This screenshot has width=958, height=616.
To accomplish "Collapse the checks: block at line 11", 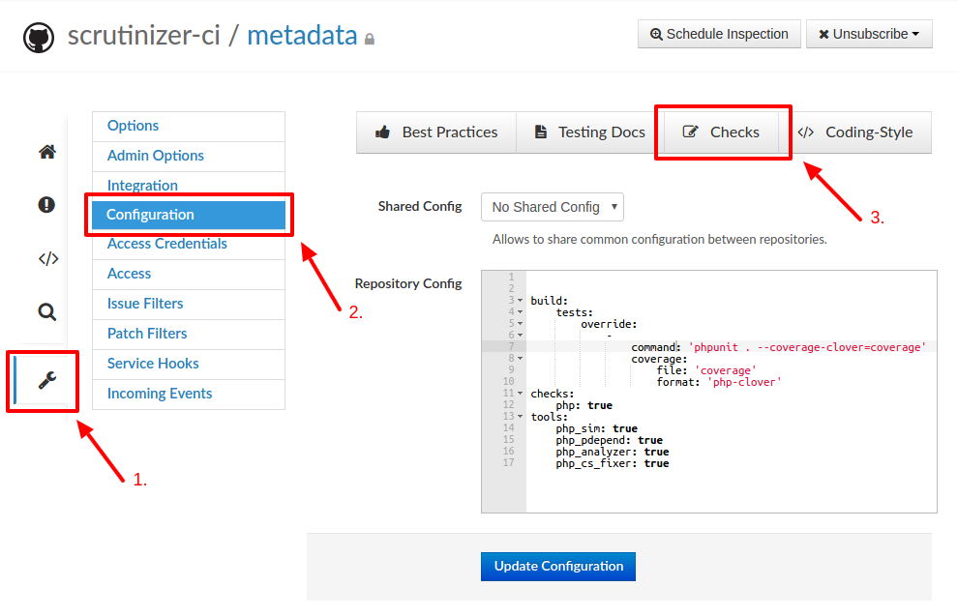I will click(520, 394).
